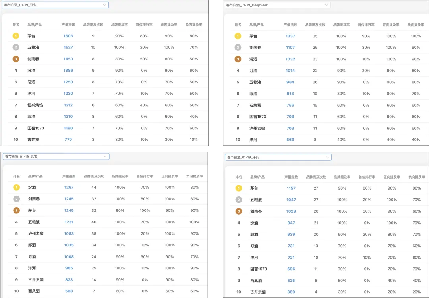The width and height of the screenshot is (429, 298).
Task: Click voice index 588 in 元宝 table
Action: tap(69, 291)
